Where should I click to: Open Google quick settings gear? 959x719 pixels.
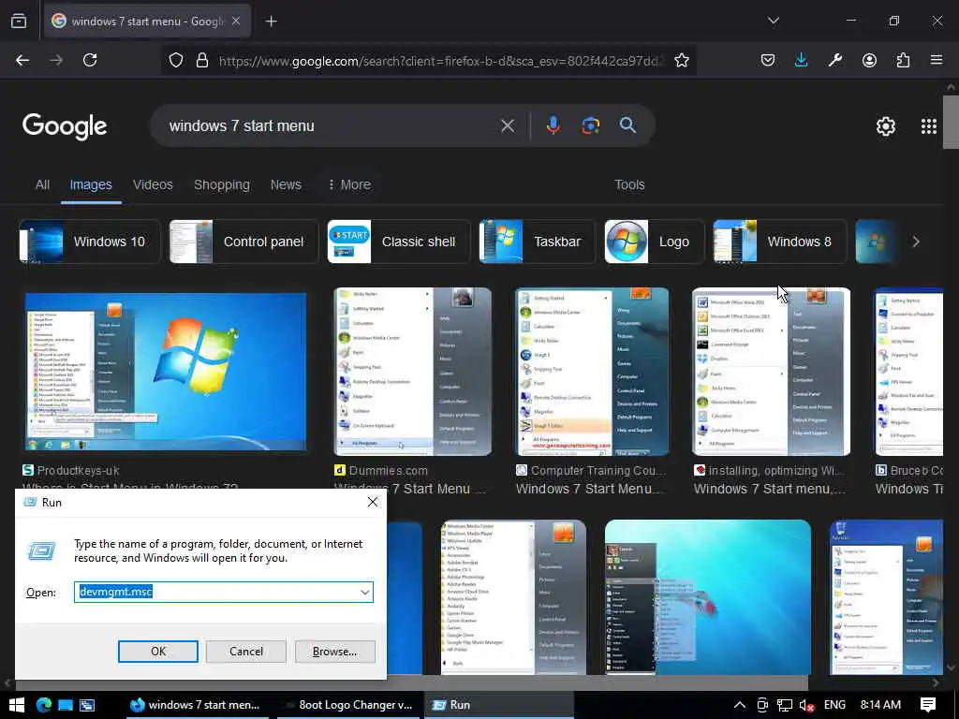click(886, 126)
